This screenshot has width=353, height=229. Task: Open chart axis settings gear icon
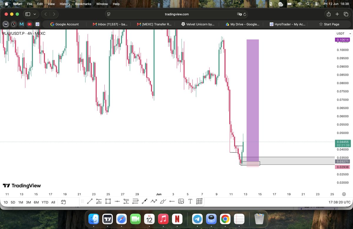pyautogui.click(x=344, y=194)
